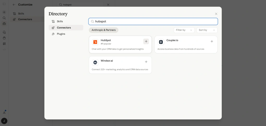Select Skills in the Customize background panel
266x126 pixels.
coord(21,14)
